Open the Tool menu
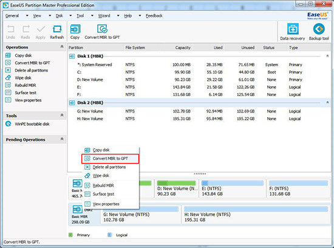Screen dimensions: 334x248 point(80,16)
